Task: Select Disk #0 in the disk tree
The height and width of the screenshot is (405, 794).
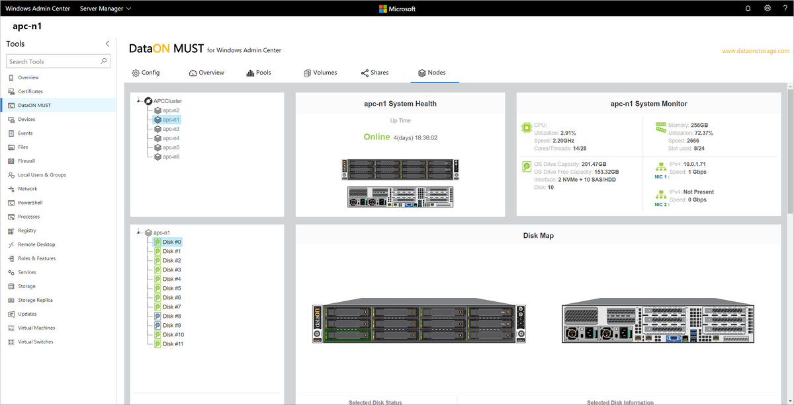Action: (x=167, y=242)
